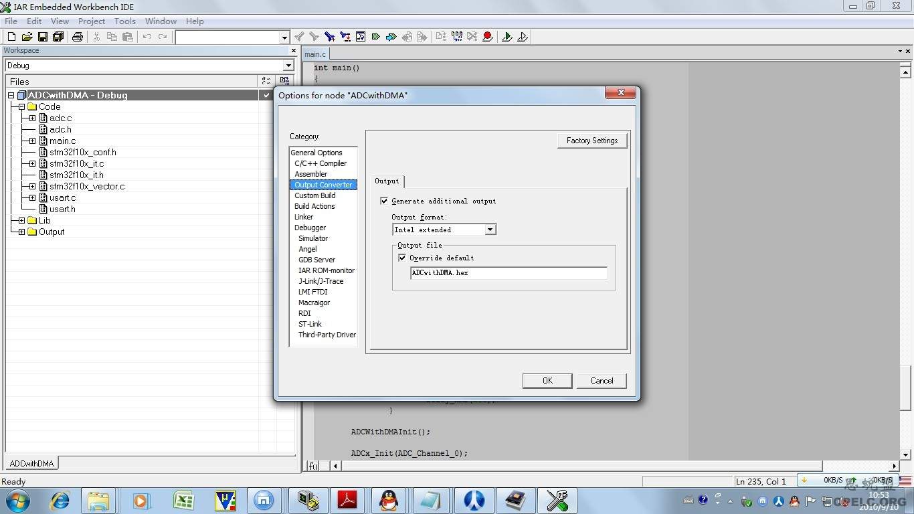
Task: Open the Tools menu
Action: (x=125, y=21)
